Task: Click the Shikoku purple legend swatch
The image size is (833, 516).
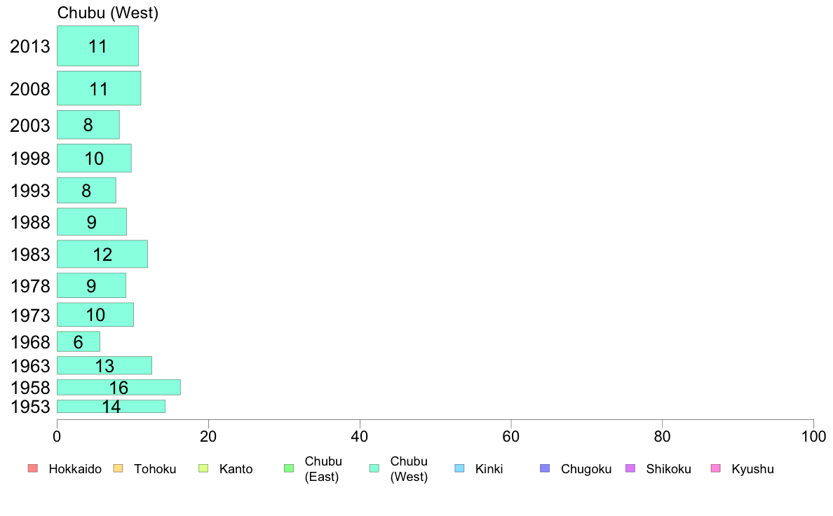Action: pyautogui.click(x=630, y=468)
